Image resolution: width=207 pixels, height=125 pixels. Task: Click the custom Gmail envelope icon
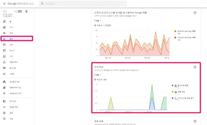pos(4,88)
